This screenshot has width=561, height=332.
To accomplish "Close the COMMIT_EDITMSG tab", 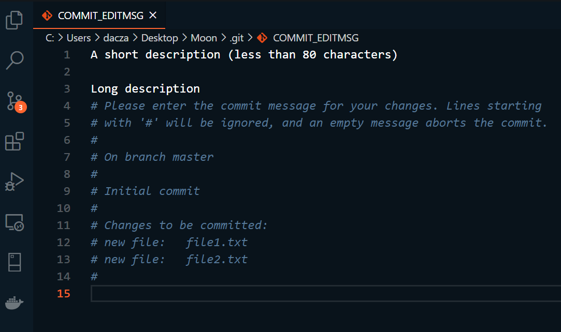I will (x=153, y=16).
